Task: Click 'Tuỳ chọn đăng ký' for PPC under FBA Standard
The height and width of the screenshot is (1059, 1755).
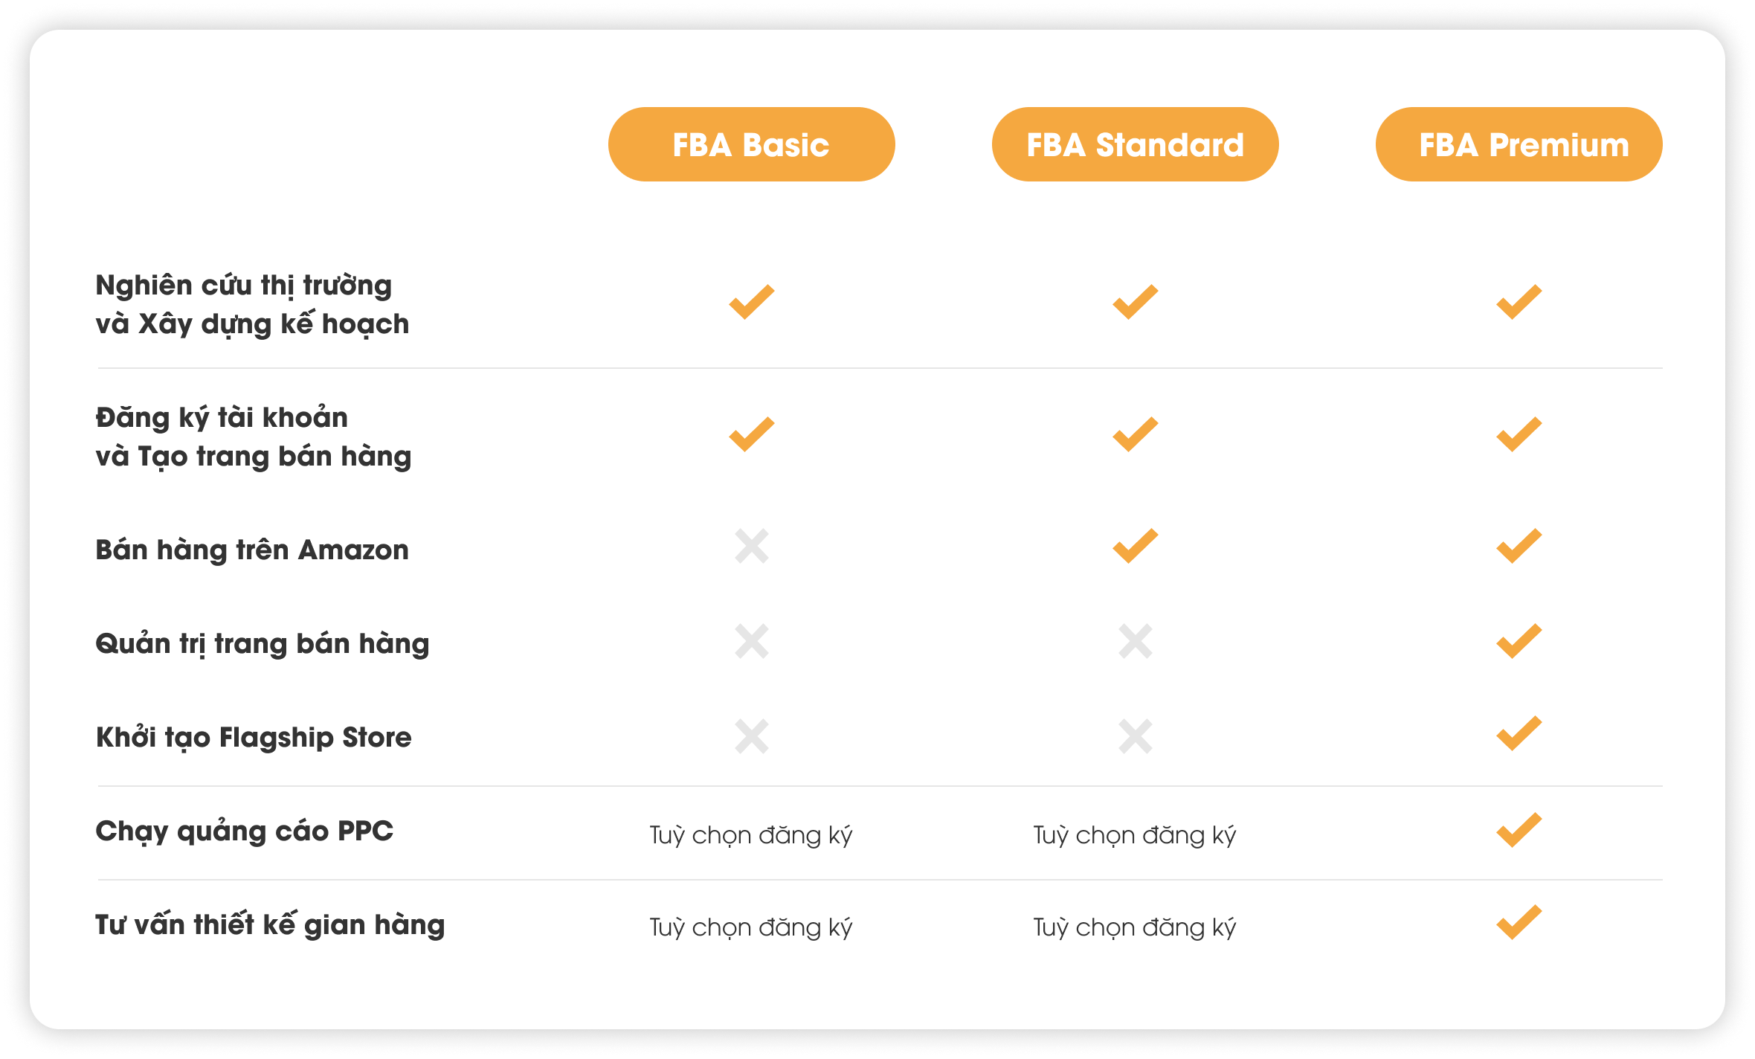Action: (x=1135, y=835)
